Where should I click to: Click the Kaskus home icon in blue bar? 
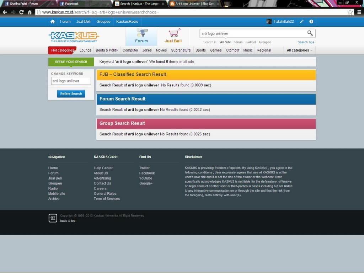pyautogui.click(x=53, y=22)
